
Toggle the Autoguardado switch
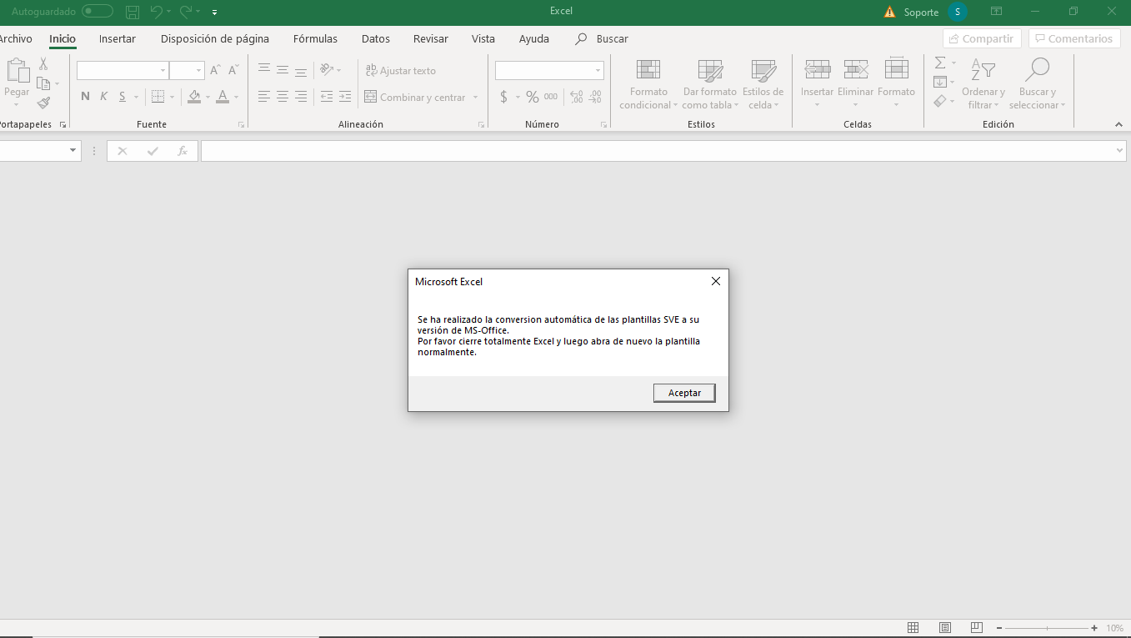[98, 12]
